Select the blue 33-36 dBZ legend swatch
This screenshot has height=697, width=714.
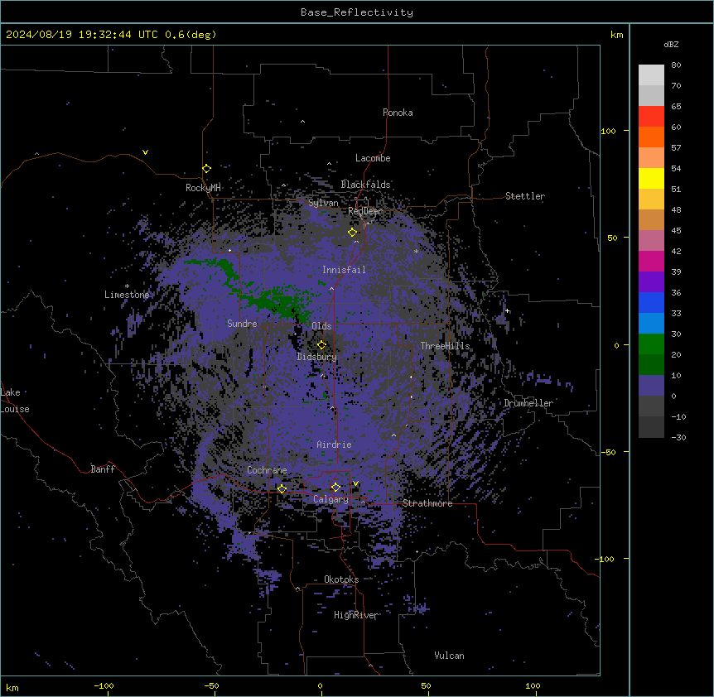pyautogui.click(x=651, y=302)
